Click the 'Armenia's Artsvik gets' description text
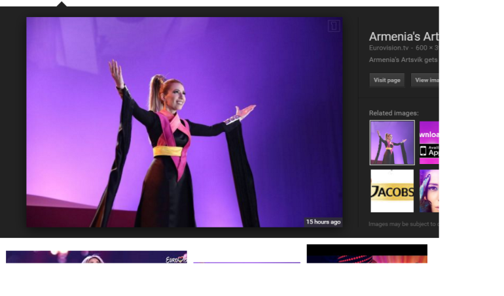Viewport: 504px width, 296px height. pyautogui.click(x=403, y=59)
